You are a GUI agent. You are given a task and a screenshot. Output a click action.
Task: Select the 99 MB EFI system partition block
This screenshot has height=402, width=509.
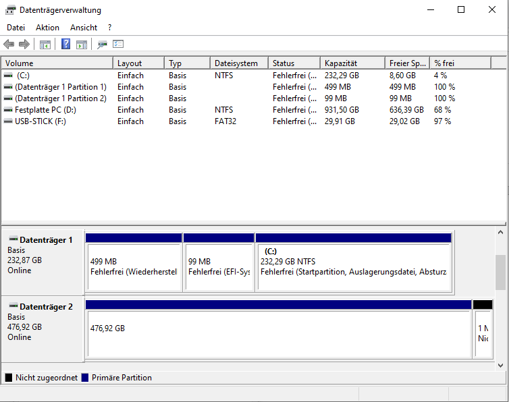click(219, 263)
